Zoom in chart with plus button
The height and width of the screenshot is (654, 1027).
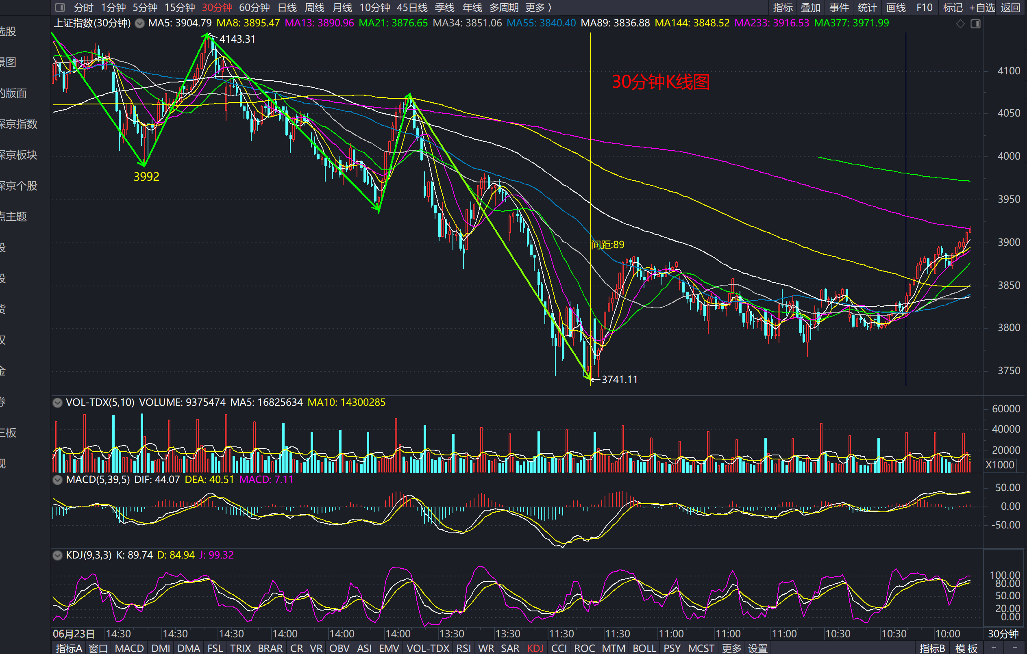click(993, 648)
